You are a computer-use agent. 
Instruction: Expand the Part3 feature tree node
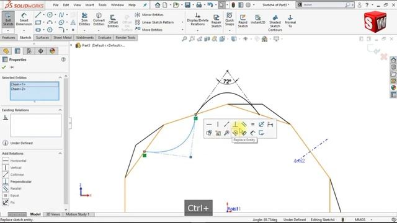(71, 45)
